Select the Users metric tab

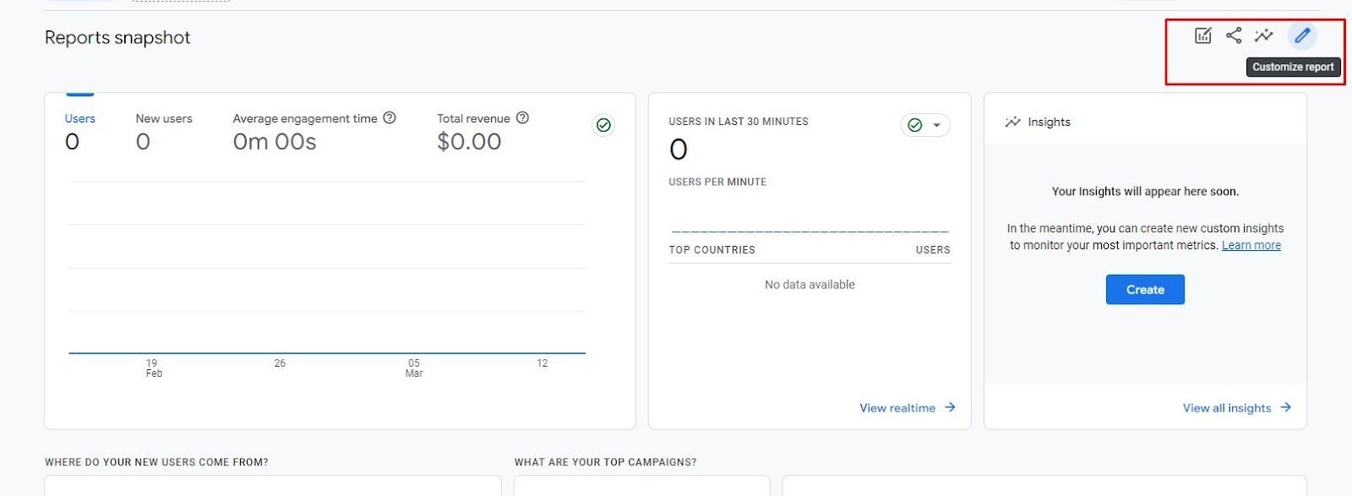(79, 131)
